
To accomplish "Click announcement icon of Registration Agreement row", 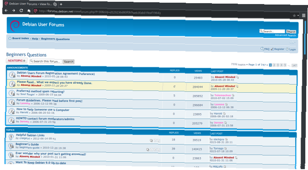I will (x=12, y=75).
